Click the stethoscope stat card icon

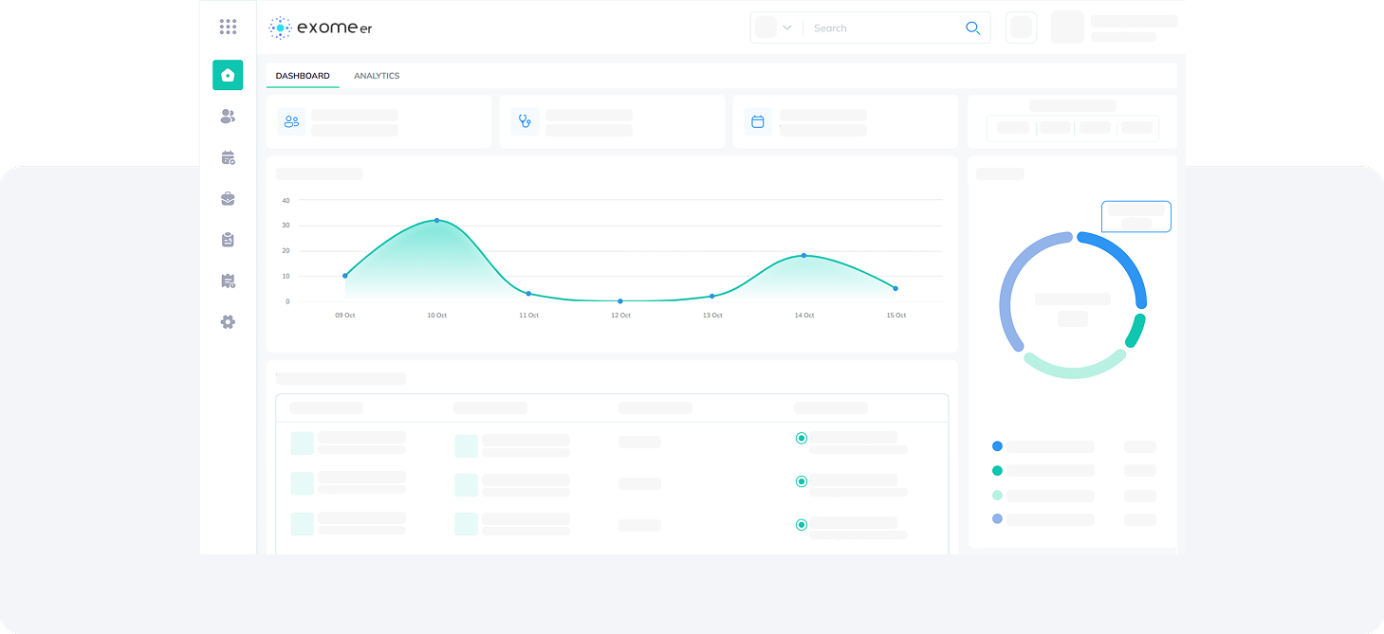coord(525,121)
